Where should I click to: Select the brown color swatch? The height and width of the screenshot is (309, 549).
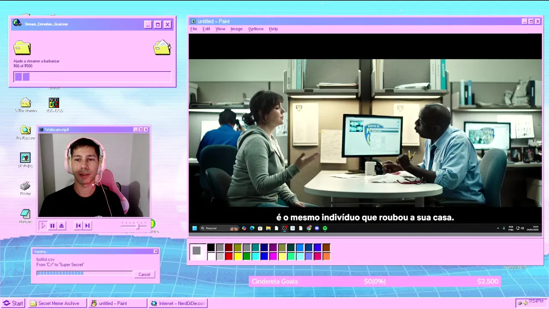pyautogui.click(x=326, y=247)
